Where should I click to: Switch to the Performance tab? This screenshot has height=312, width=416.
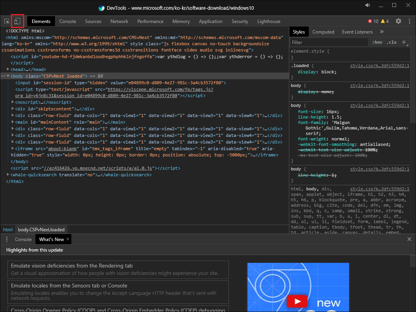tap(150, 21)
